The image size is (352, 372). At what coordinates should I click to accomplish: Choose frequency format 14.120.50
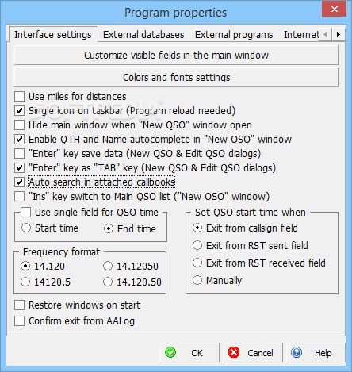108,282
